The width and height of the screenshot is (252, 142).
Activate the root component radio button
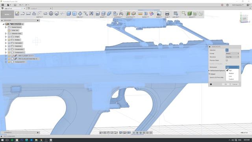pyautogui.click(x=22, y=24)
